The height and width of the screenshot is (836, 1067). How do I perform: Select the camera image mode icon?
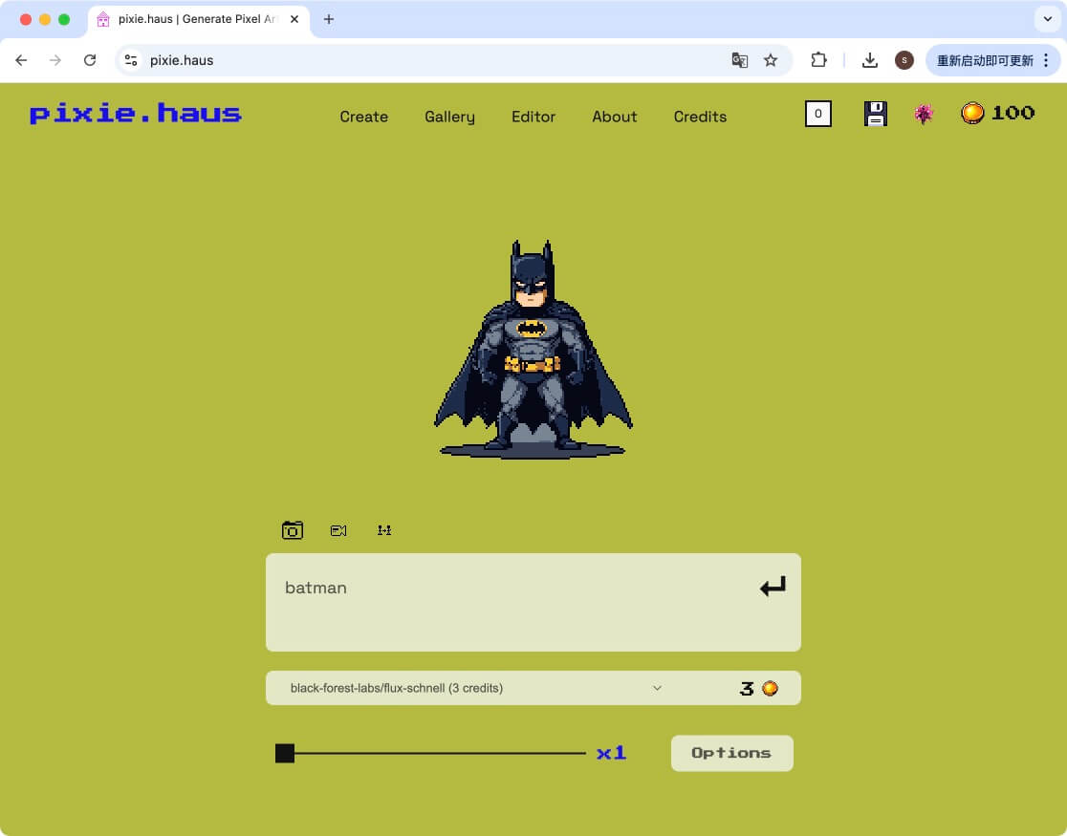(x=293, y=530)
